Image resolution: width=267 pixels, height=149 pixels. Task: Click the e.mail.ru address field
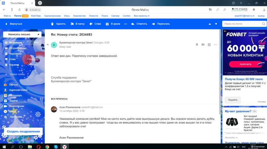click(35, 10)
